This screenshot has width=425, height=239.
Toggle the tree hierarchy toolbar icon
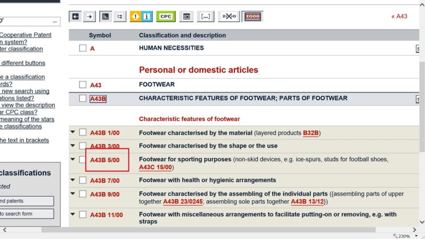tap(120, 16)
